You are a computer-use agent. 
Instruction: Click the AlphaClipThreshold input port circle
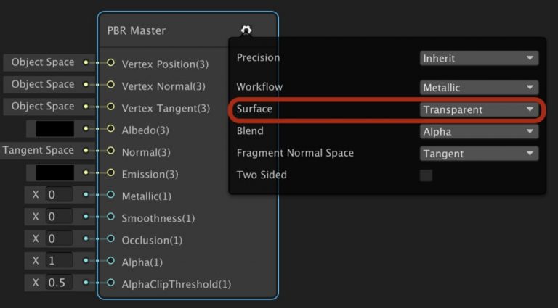click(110, 283)
